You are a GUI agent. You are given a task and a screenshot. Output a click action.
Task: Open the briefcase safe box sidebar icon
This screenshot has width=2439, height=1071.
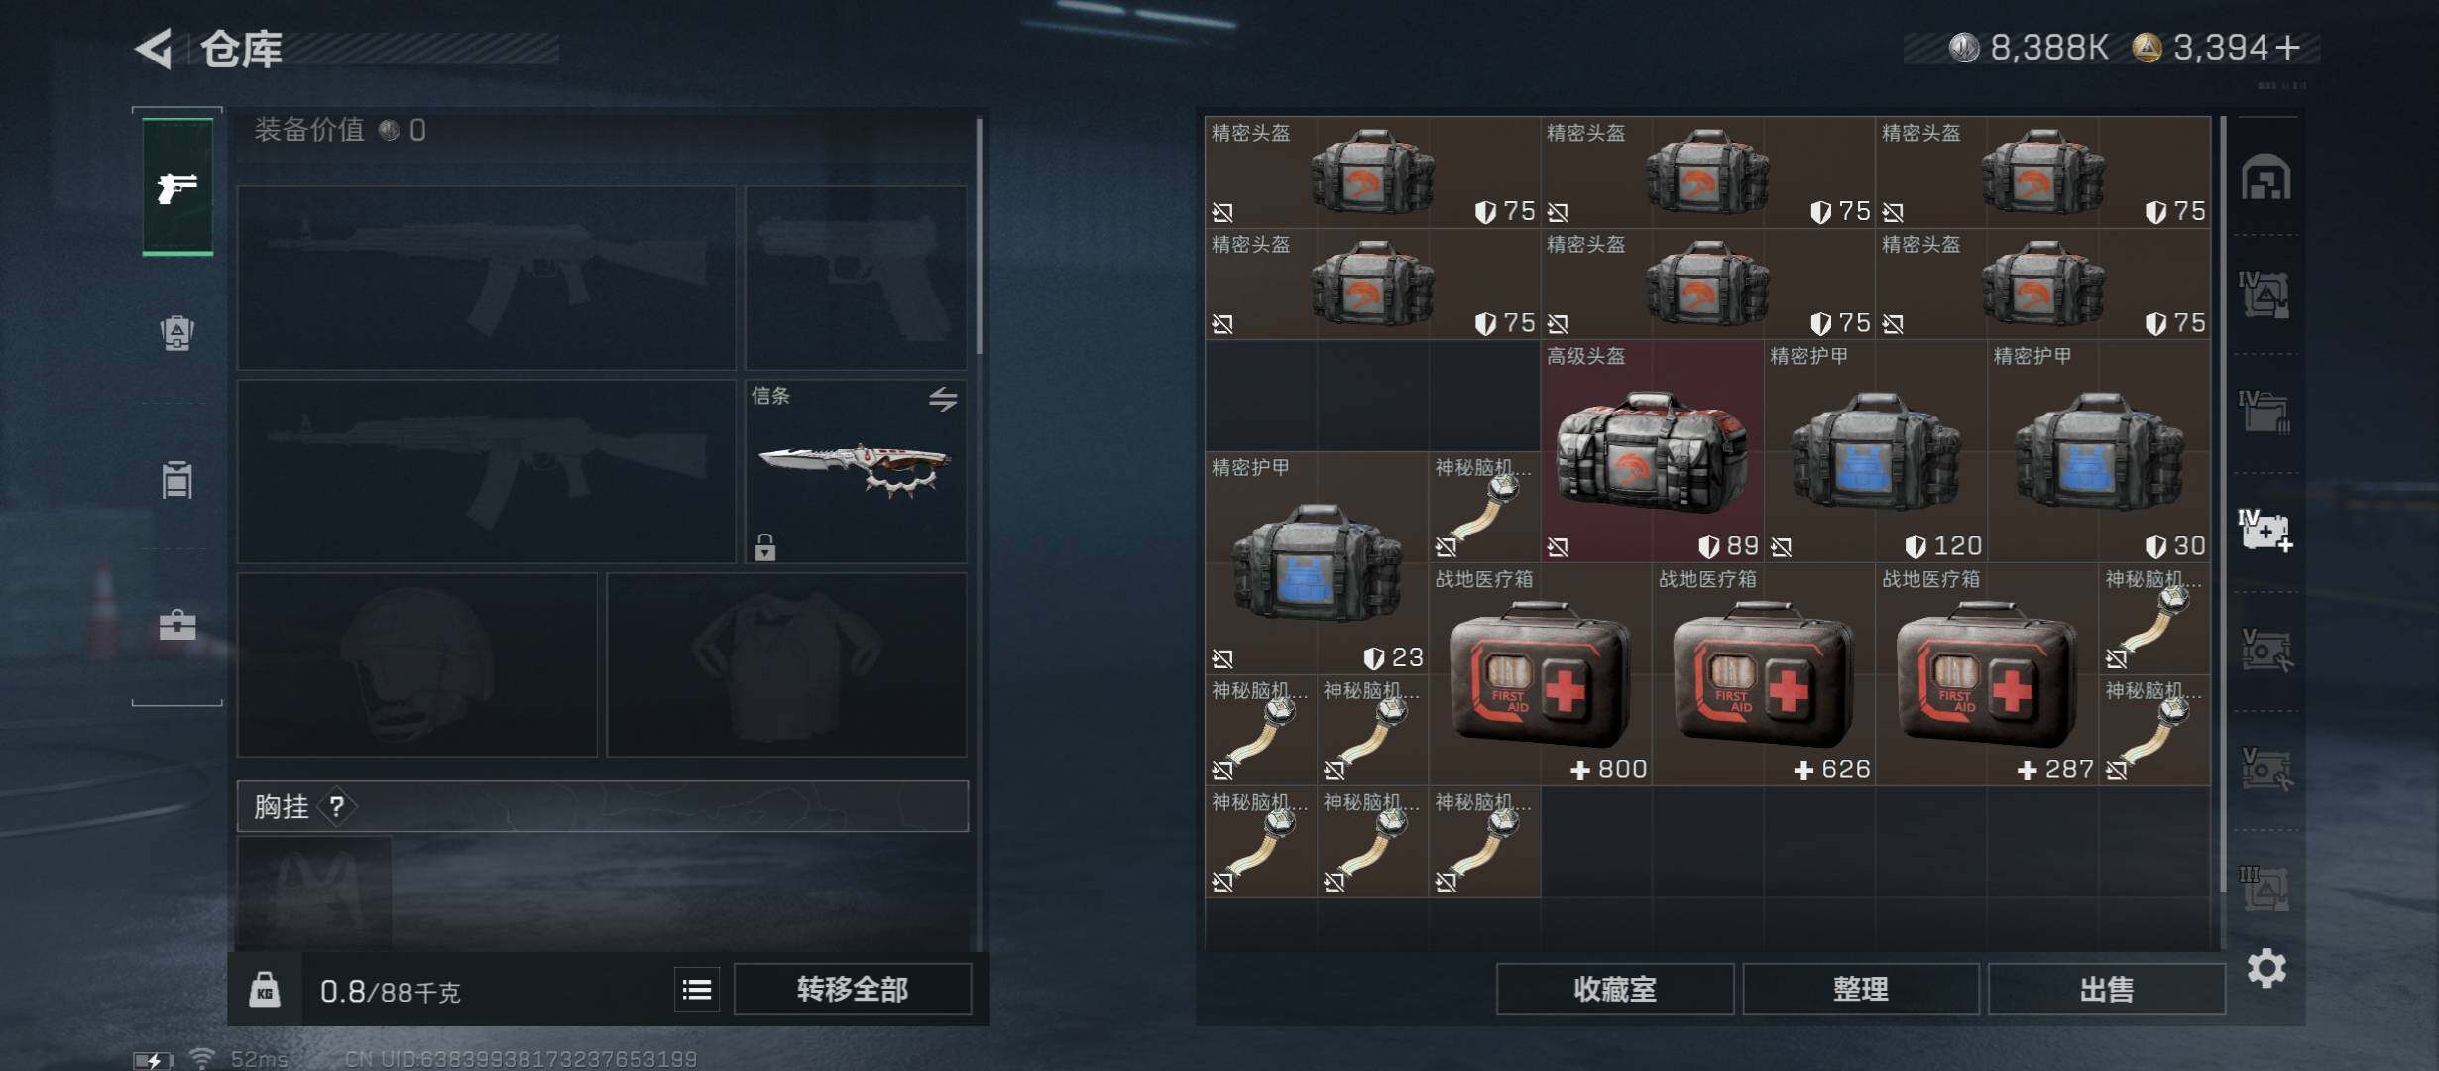click(x=177, y=625)
